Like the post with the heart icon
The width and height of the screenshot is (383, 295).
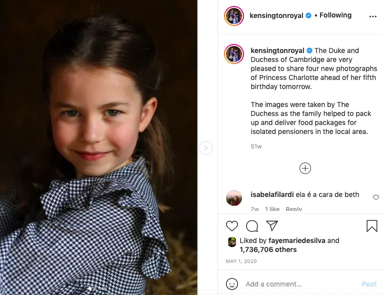point(232,226)
